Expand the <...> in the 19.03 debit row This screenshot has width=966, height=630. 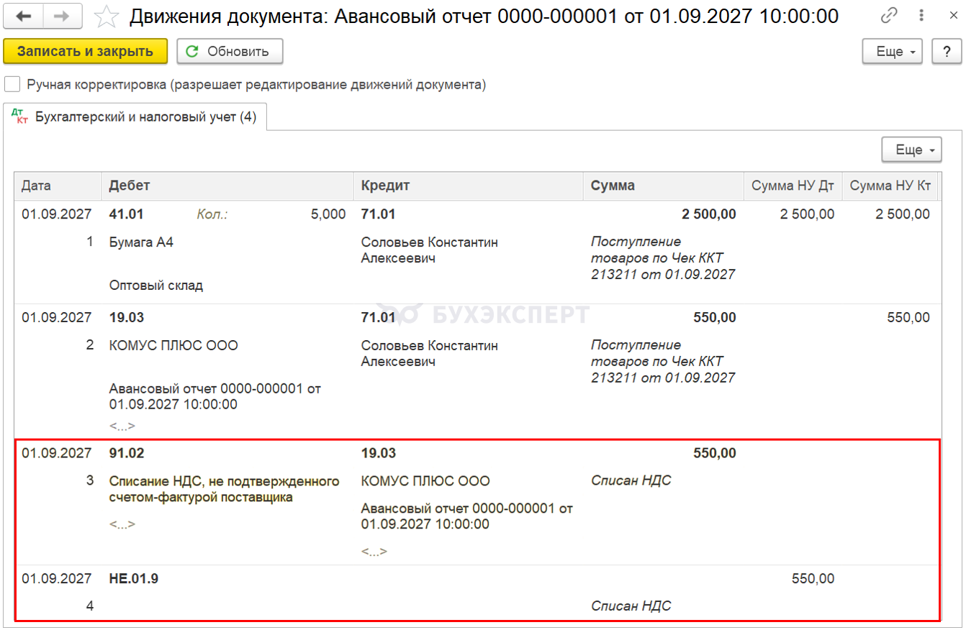[122, 426]
